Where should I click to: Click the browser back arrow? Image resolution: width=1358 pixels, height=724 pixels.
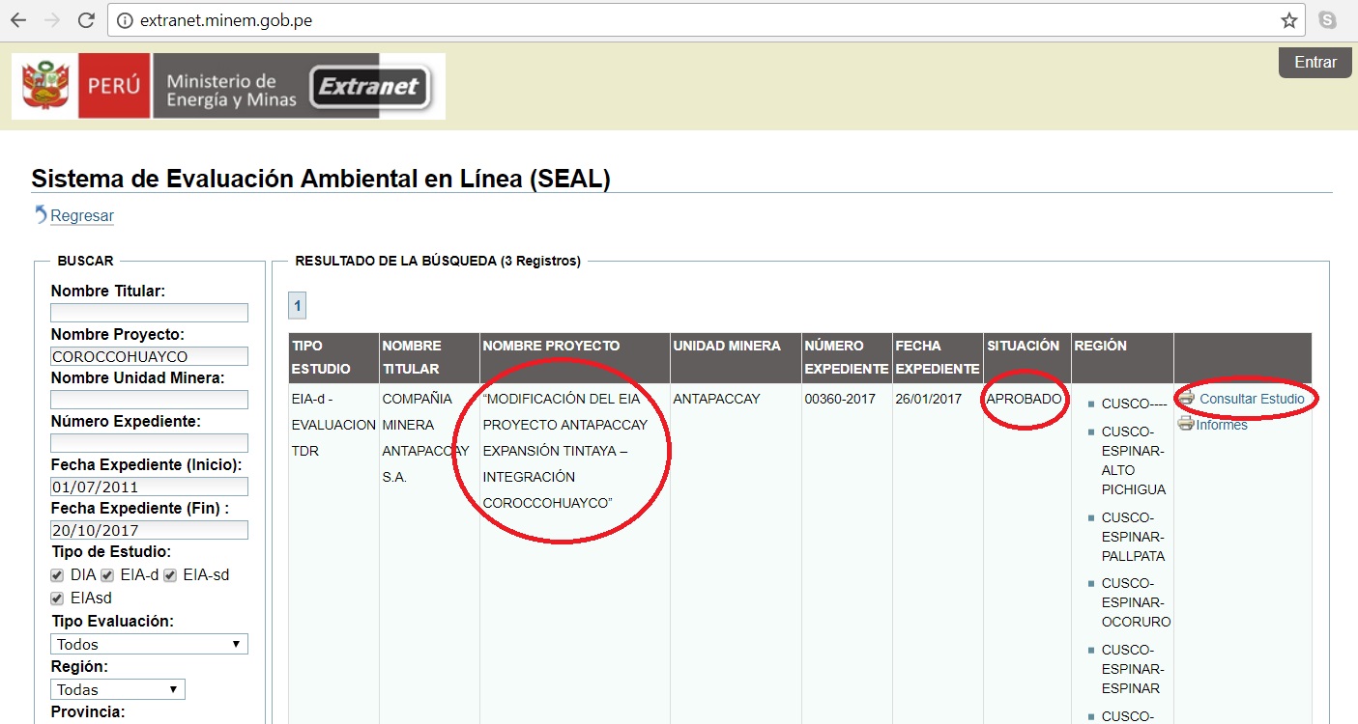pyautogui.click(x=18, y=20)
